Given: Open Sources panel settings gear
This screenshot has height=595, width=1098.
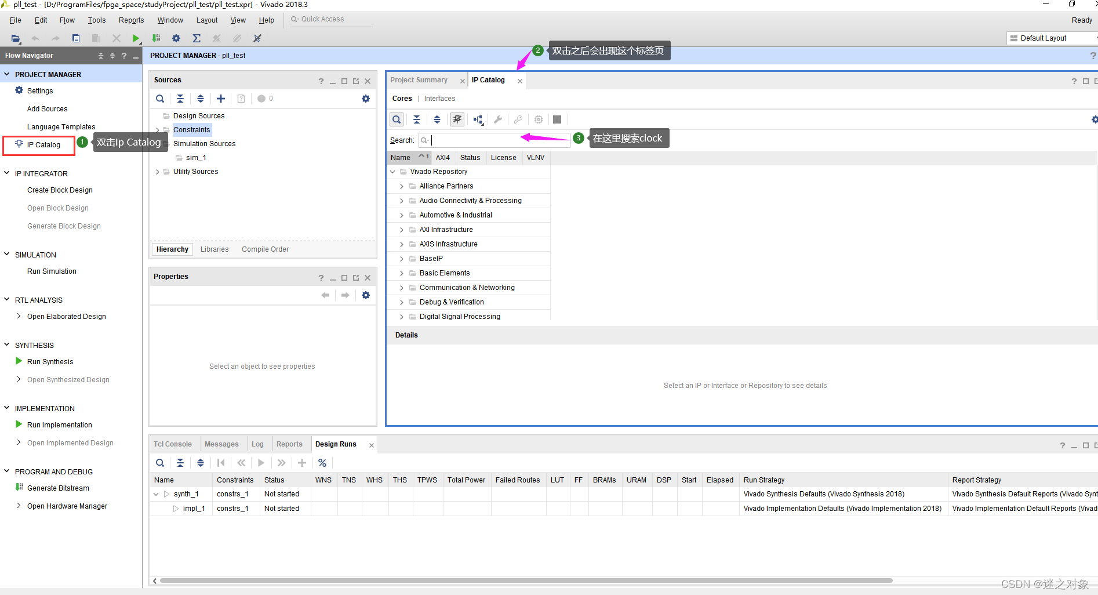Looking at the screenshot, I should coord(366,99).
